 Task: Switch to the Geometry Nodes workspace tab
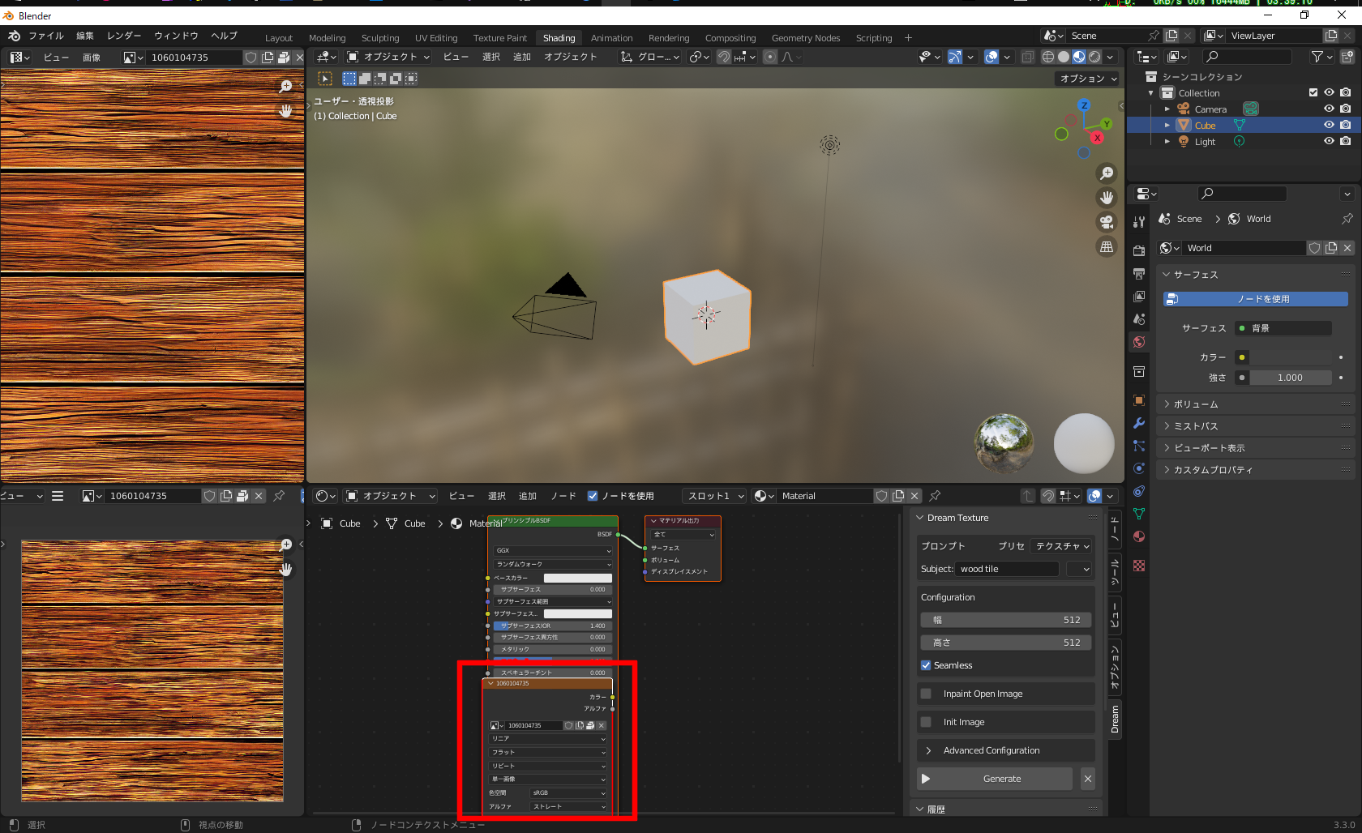point(806,38)
